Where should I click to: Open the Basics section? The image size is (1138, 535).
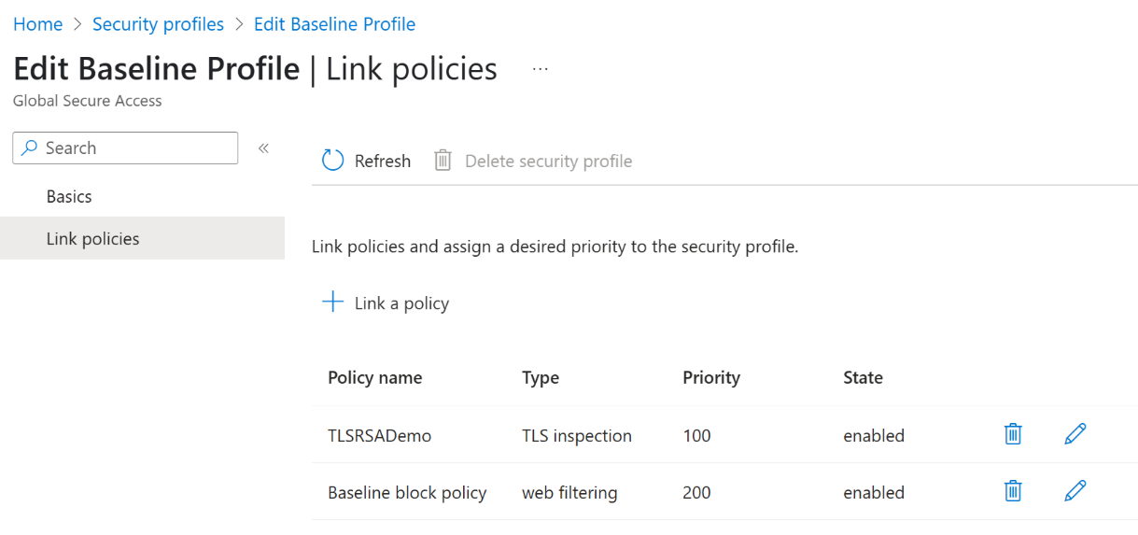(69, 197)
